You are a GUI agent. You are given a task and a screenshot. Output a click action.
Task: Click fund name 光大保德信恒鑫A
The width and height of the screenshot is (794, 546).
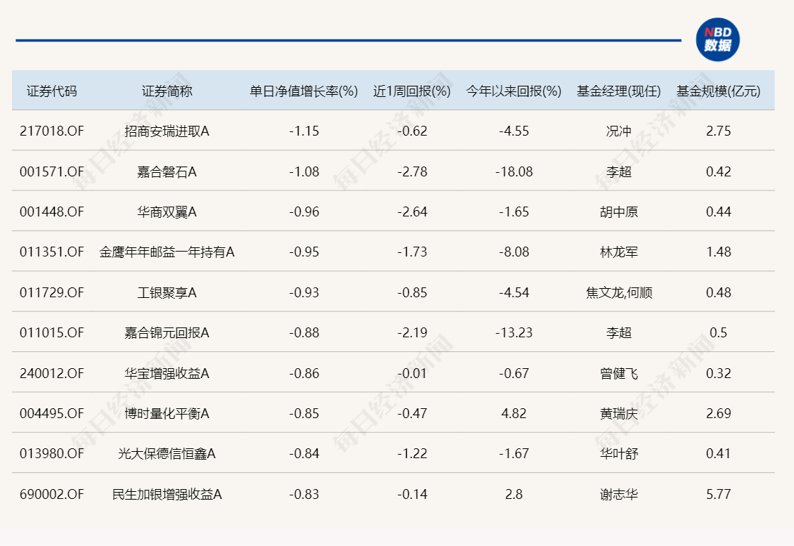pyautogui.click(x=167, y=453)
